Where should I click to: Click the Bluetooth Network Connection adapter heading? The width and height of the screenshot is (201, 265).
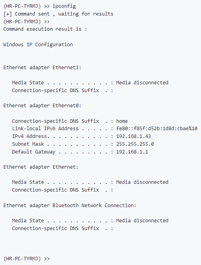coord(70,205)
